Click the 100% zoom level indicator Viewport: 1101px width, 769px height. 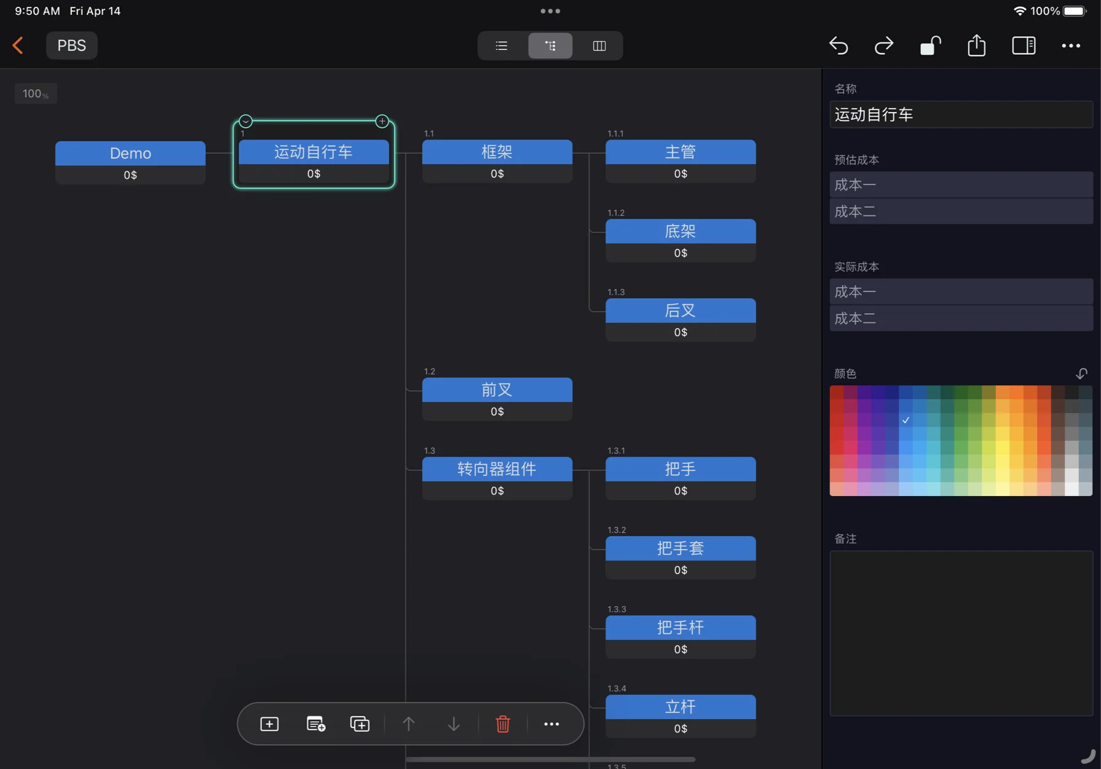pos(36,93)
